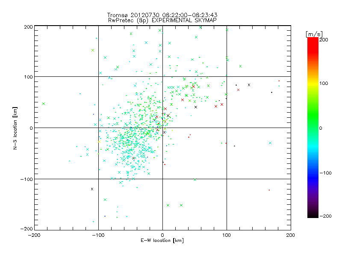Click the '0' label on the colorbar
342x256 pixels.
pyautogui.click(x=321, y=128)
